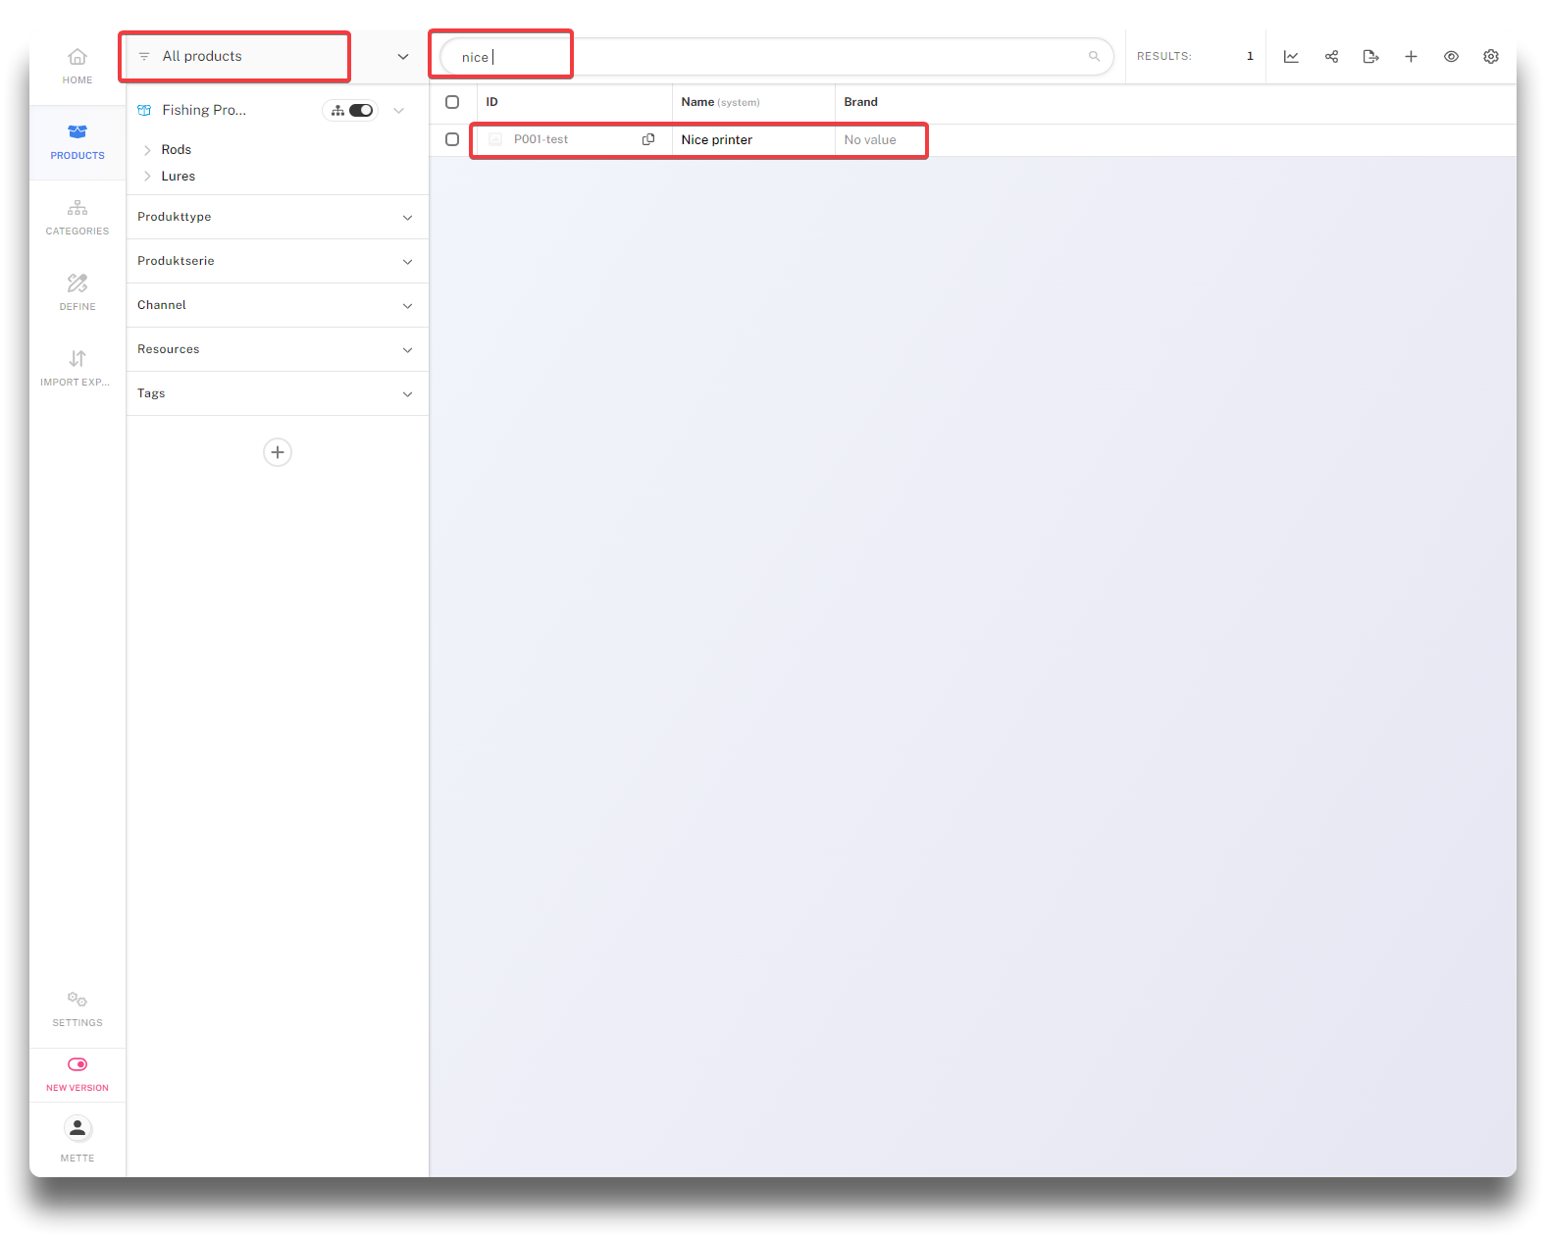
Task: Expand the Rods tree item
Action: [x=147, y=150]
